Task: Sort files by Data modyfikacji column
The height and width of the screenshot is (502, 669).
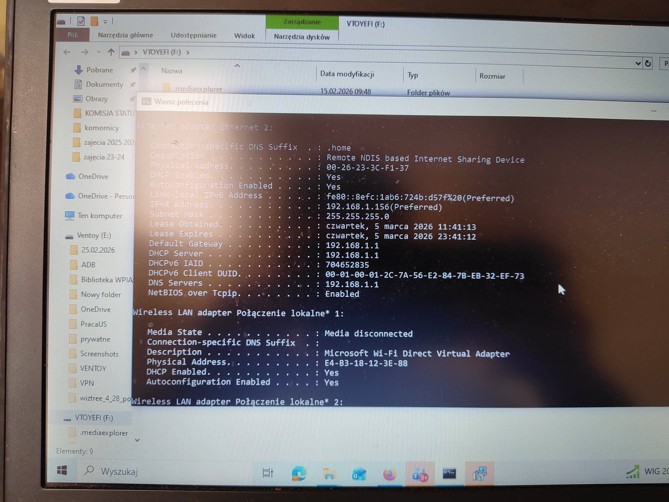Action: click(347, 74)
